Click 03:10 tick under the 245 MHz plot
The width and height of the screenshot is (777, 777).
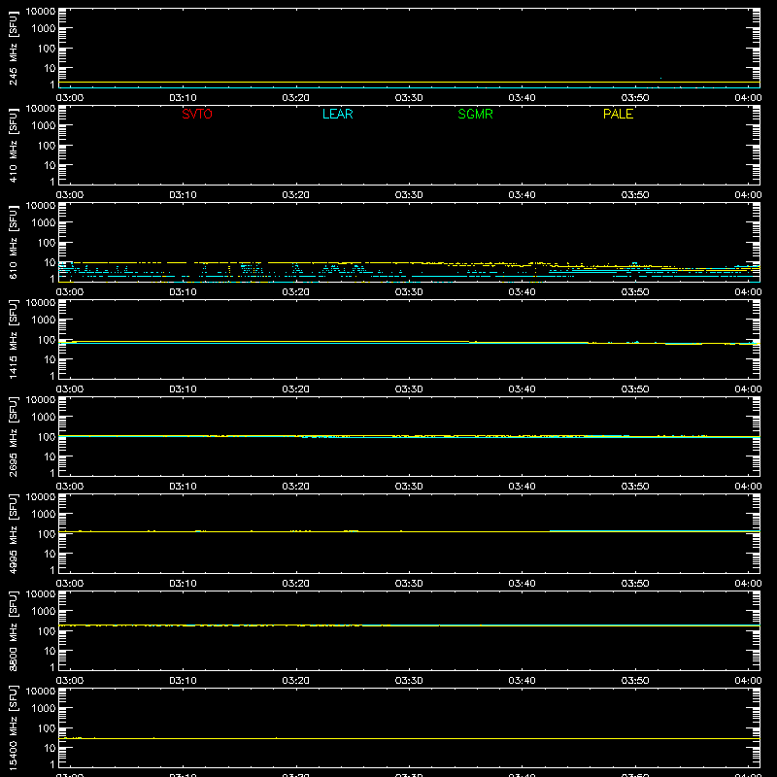pos(183,98)
